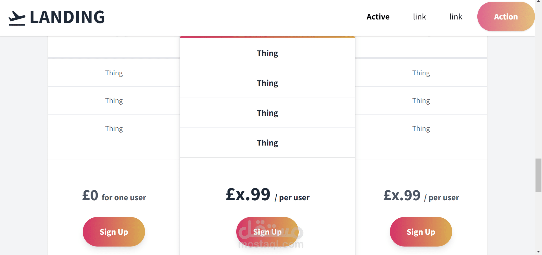This screenshot has width=542, height=255.
Task: Click the third Thing in the right plan
Action: [x=421, y=129]
